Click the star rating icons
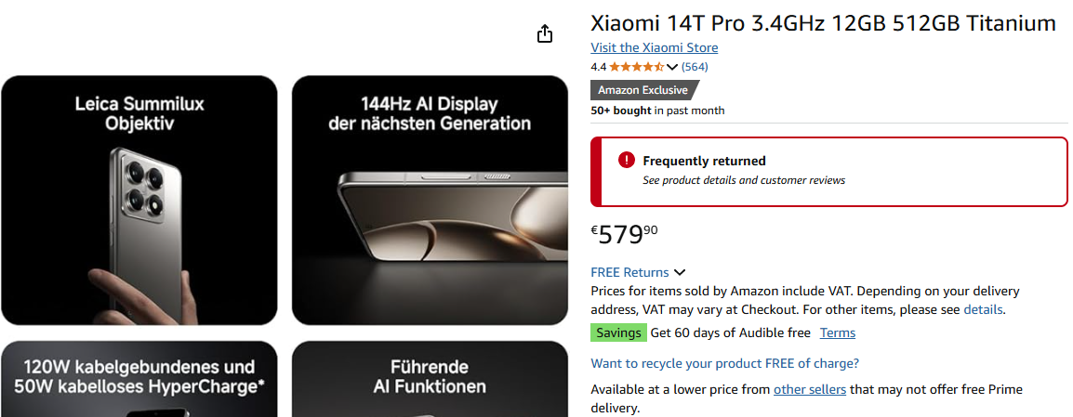This screenshot has width=1073, height=417. (637, 67)
